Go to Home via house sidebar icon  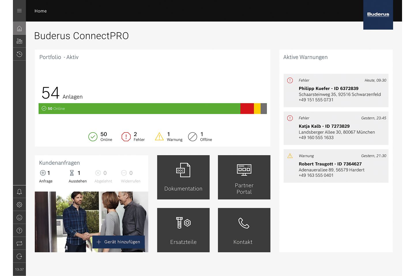tap(19, 28)
